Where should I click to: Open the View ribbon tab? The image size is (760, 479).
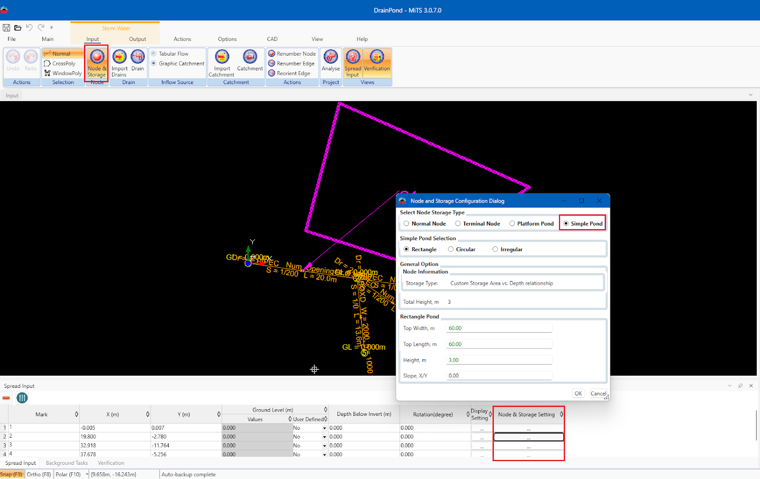point(317,39)
